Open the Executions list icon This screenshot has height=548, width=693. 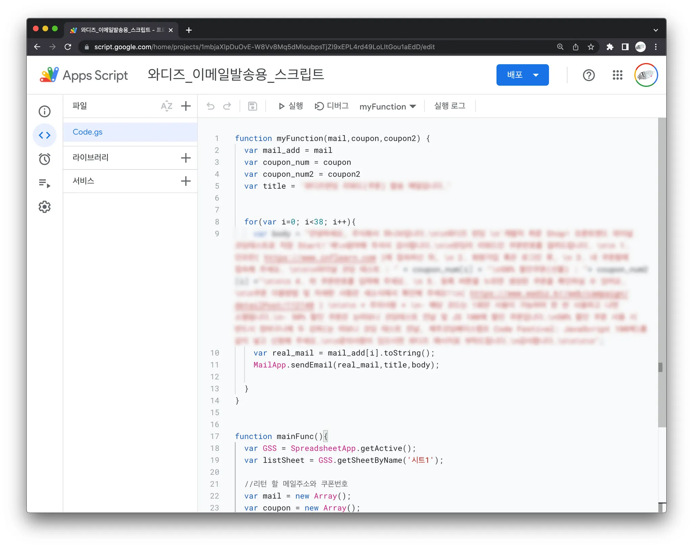point(44,183)
